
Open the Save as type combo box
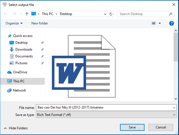click(x=106, y=115)
